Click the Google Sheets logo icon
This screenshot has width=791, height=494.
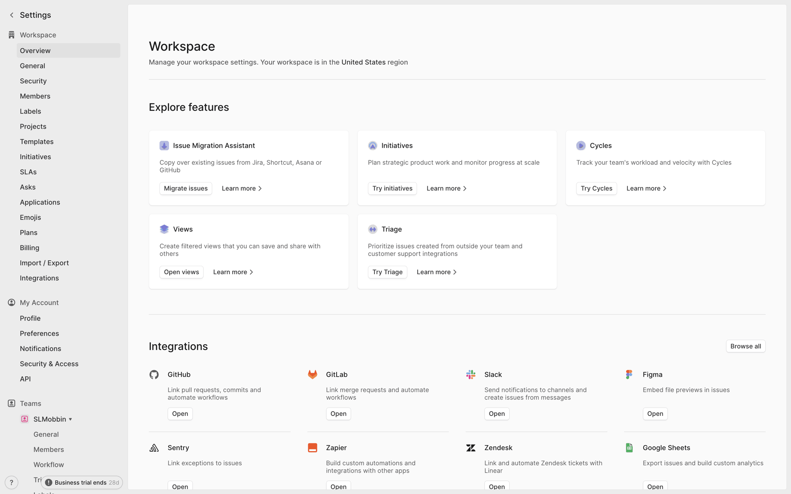629,448
